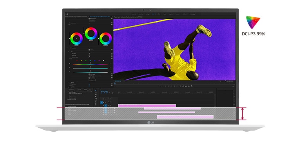Expand the Denoise parameter
Screen dimensions: 301x150
click(x=69, y=84)
